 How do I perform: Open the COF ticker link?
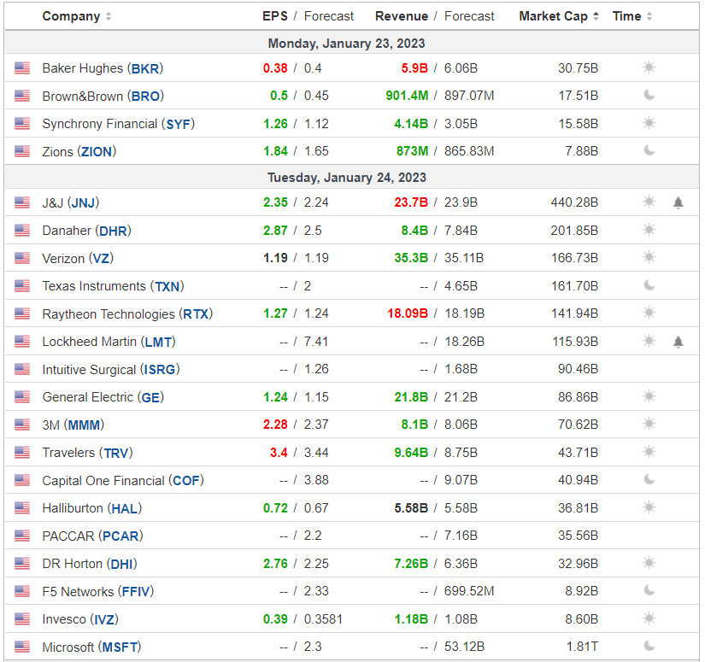[x=186, y=481]
